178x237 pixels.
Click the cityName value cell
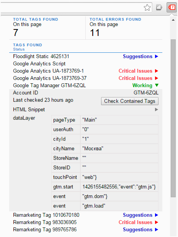click(119, 149)
